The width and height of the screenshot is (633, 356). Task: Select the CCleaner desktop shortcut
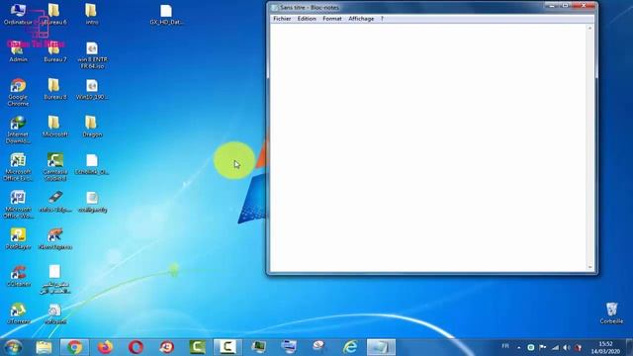coord(18,276)
